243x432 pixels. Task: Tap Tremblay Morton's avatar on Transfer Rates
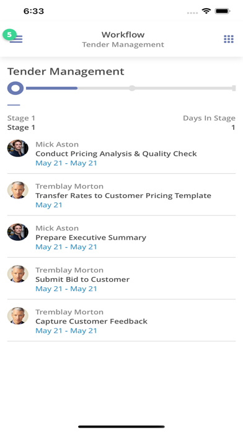18,190
